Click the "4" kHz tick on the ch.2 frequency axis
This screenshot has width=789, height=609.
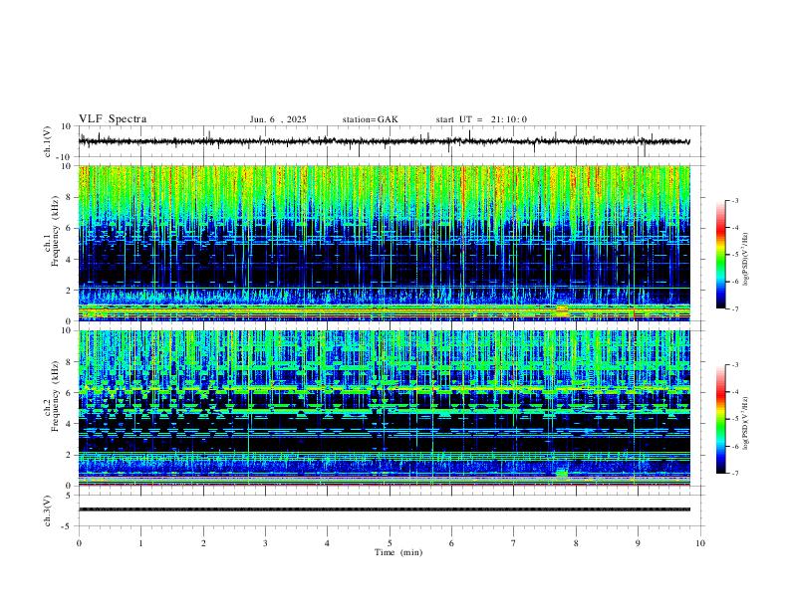coord(69,424)
